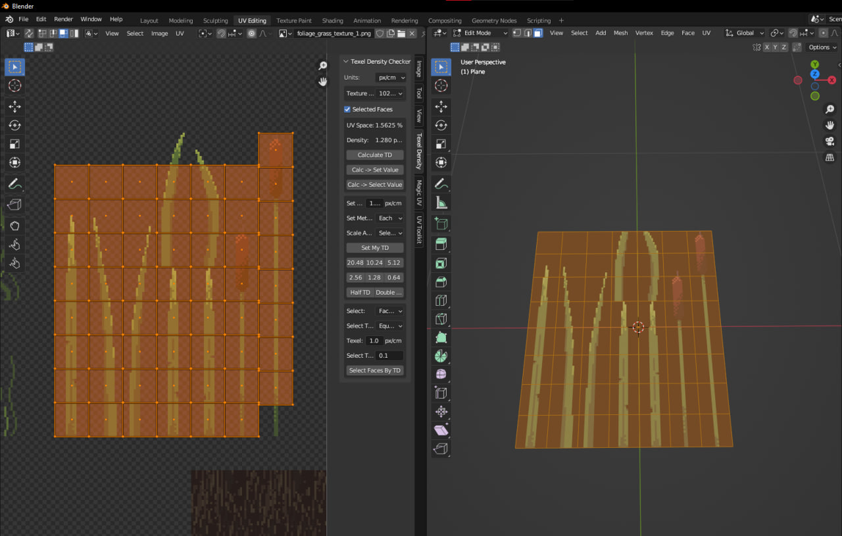Image resolution: width=842 pixels, height=536 pixels.
Task: Click the Calculate TD button
Action: point(374,155)
